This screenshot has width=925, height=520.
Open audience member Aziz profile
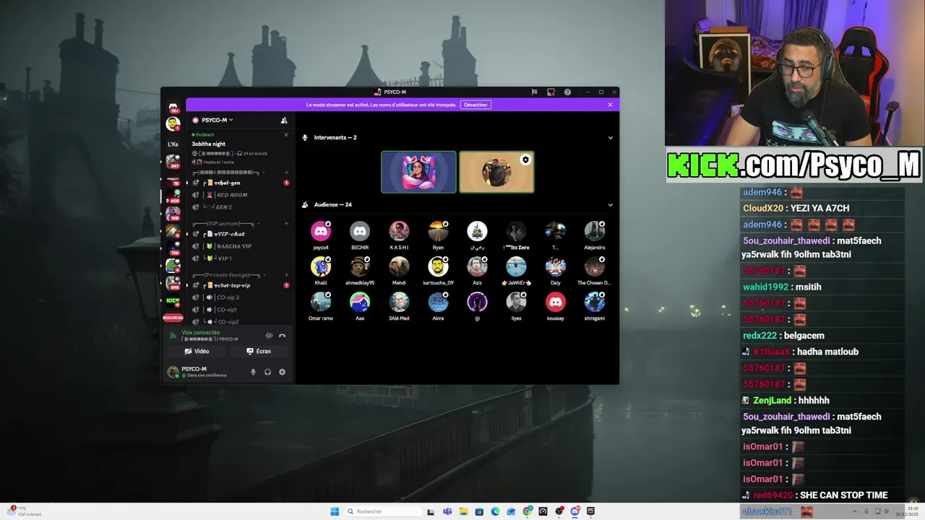pos(477,271)
